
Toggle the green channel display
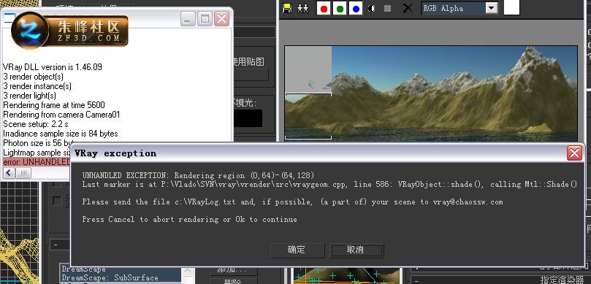340,9
